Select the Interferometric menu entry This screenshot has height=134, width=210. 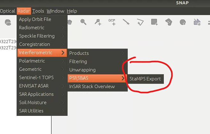click(x=42, y=53)
